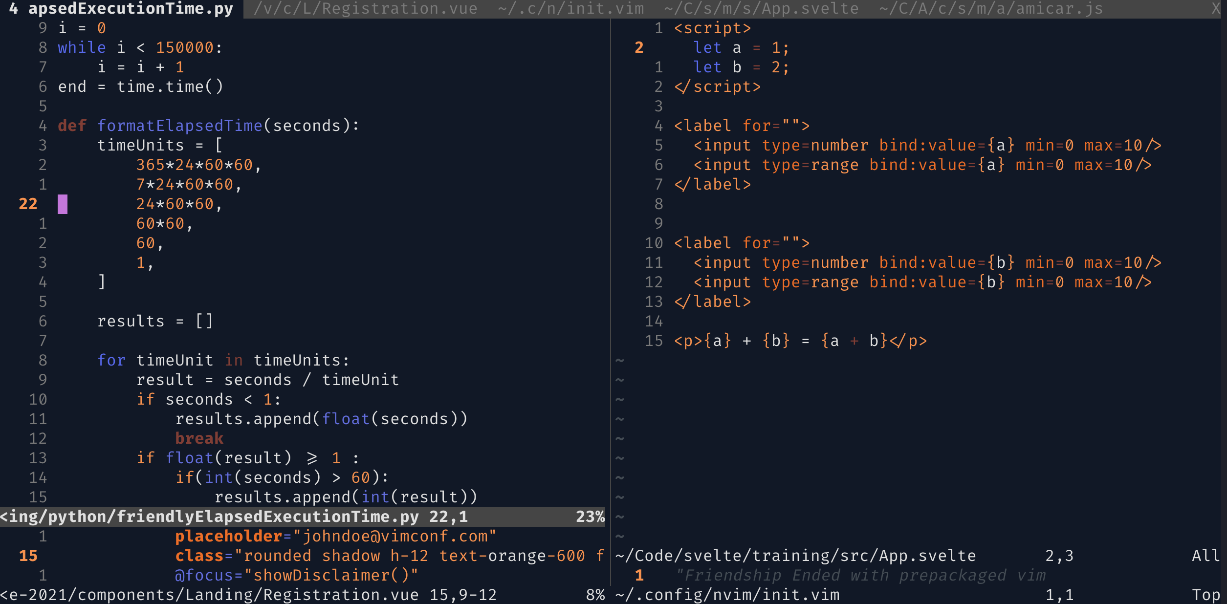Switch to the amicar.js tab
The height and width of the screenshot is (604, 1227).
tap(991, 9)
